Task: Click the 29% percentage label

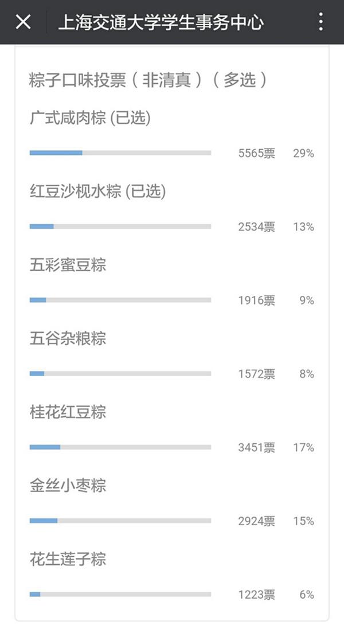Action: pyautogui.click(x=303, y=153)
